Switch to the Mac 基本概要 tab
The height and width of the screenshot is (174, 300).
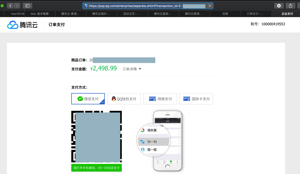[x=40, y=14]
